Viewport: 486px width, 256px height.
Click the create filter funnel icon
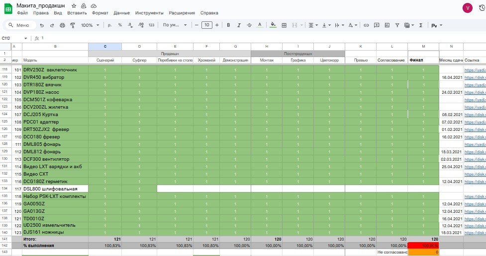pos(397,25)
